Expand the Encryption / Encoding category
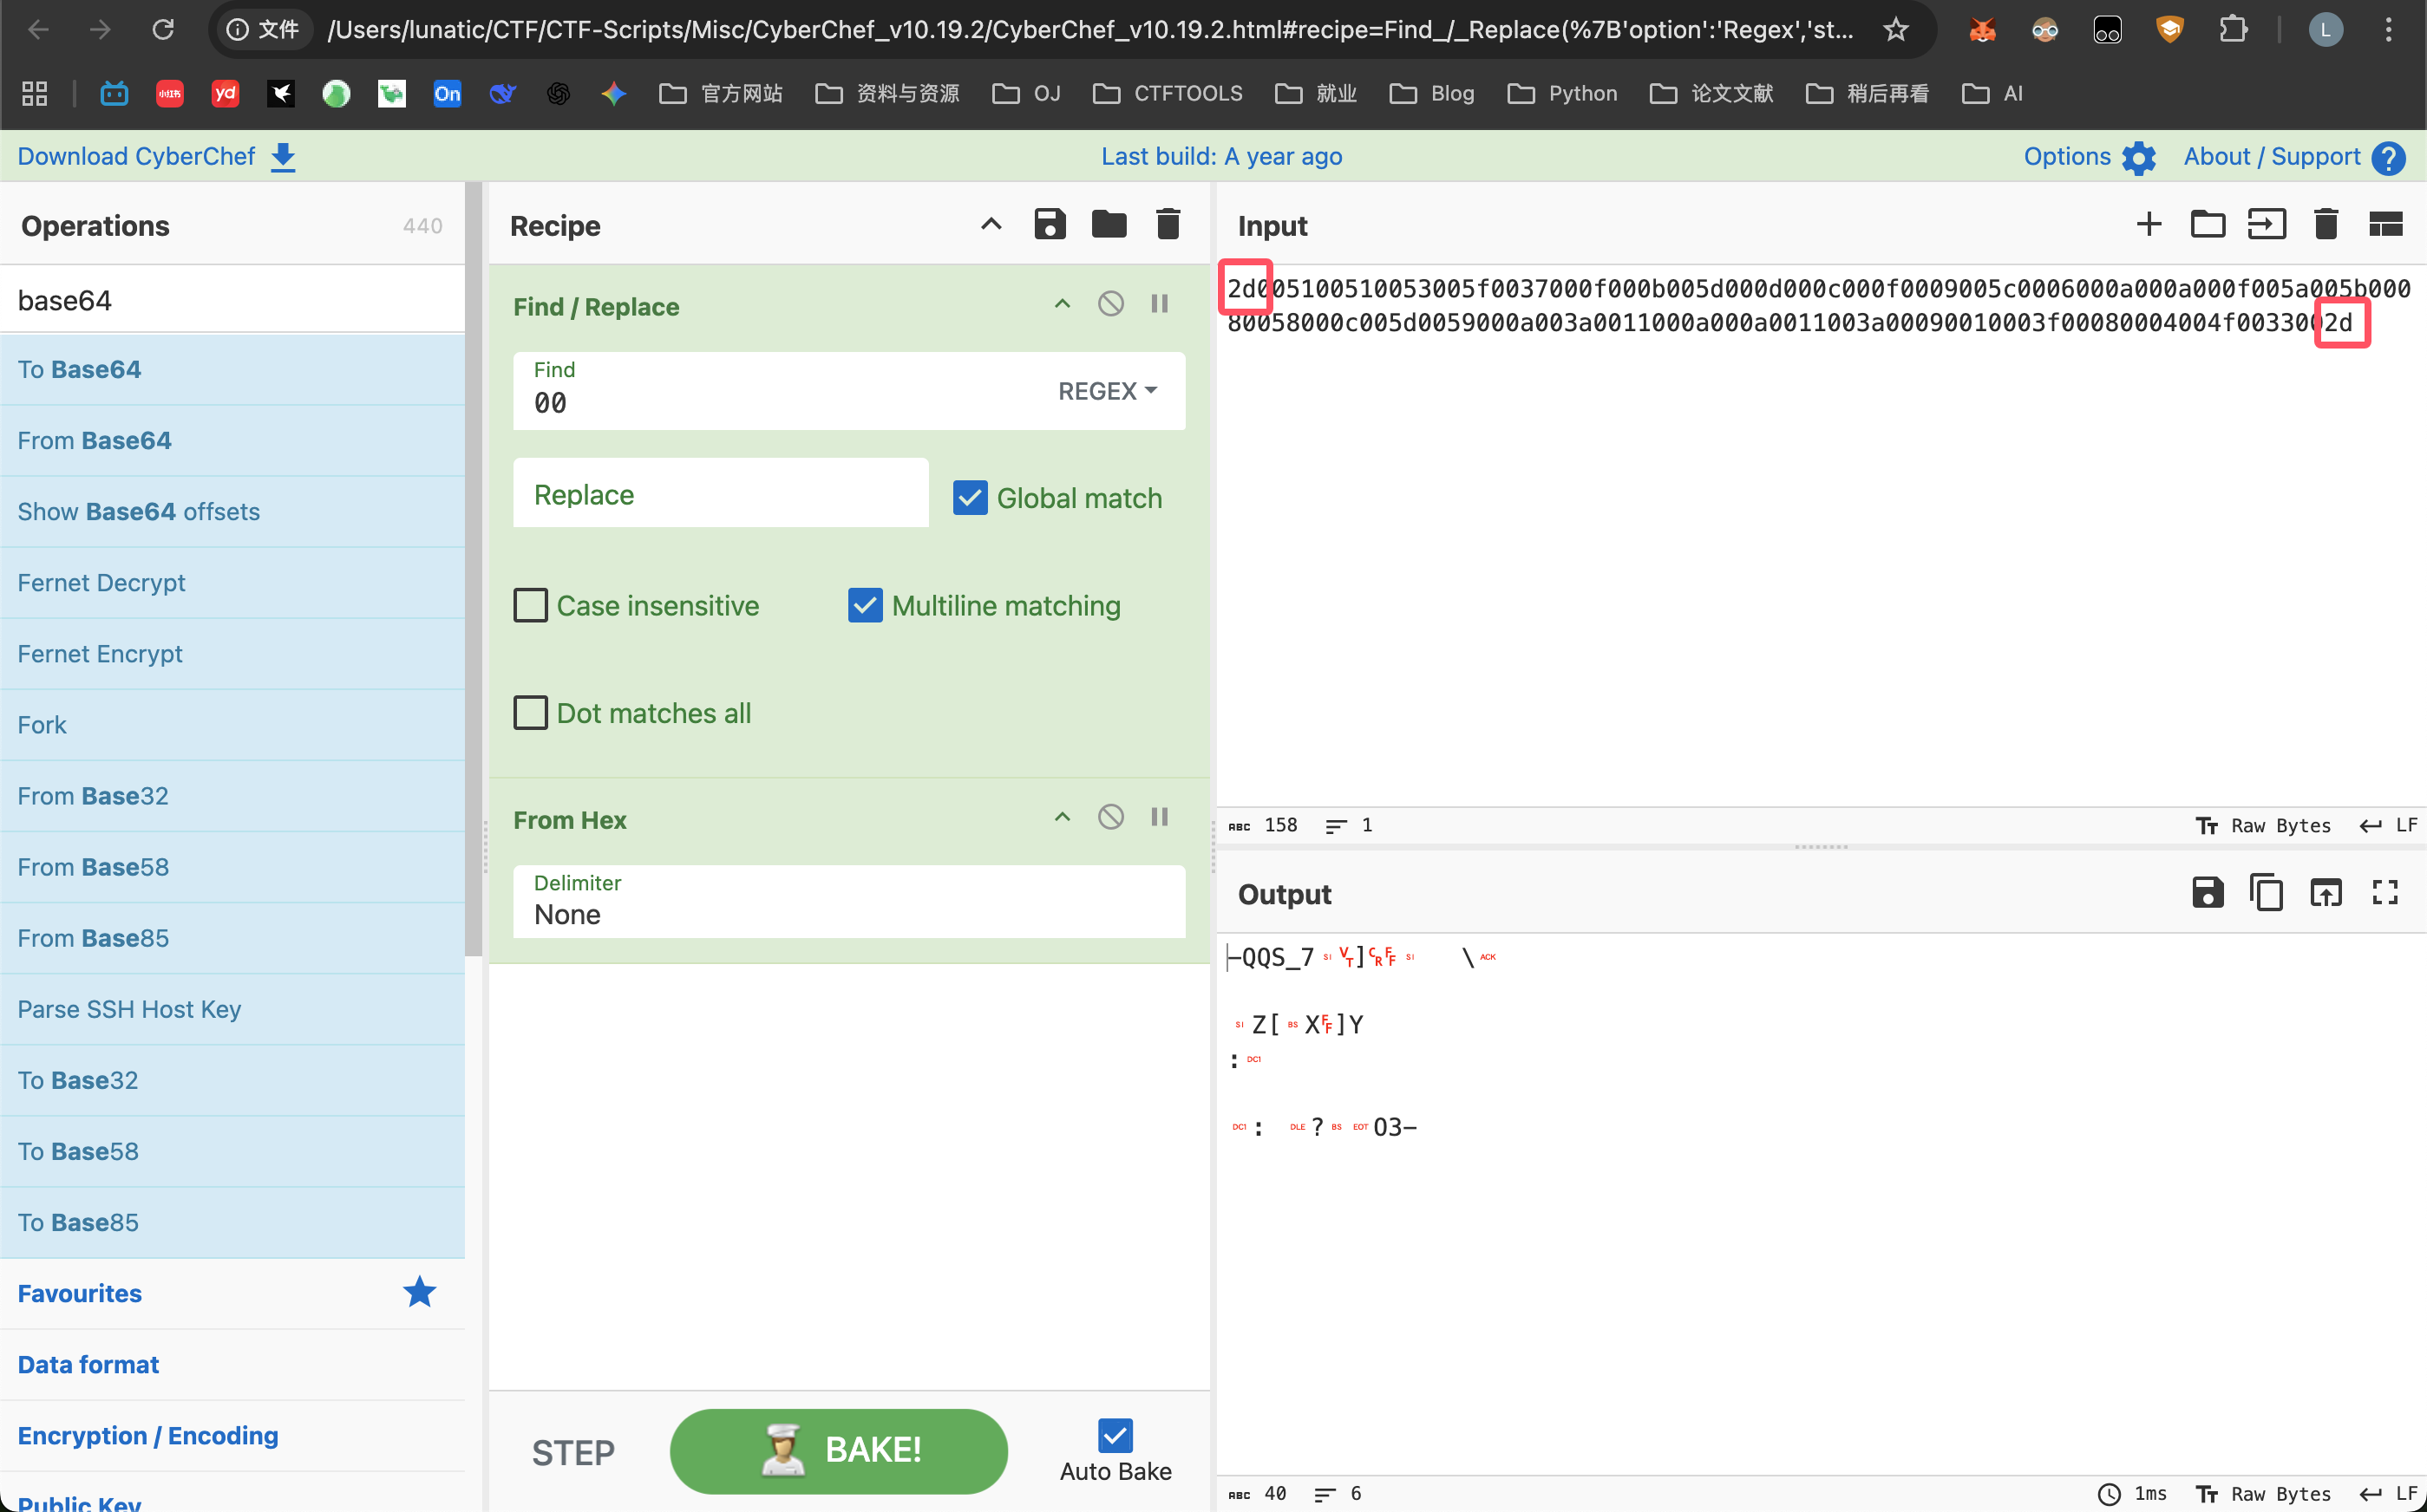The width and height of the screenshot is (2427, 1512). tap(232, 1435)
